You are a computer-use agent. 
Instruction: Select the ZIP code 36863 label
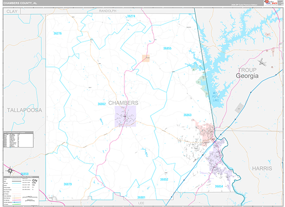[x=187, y=115]
